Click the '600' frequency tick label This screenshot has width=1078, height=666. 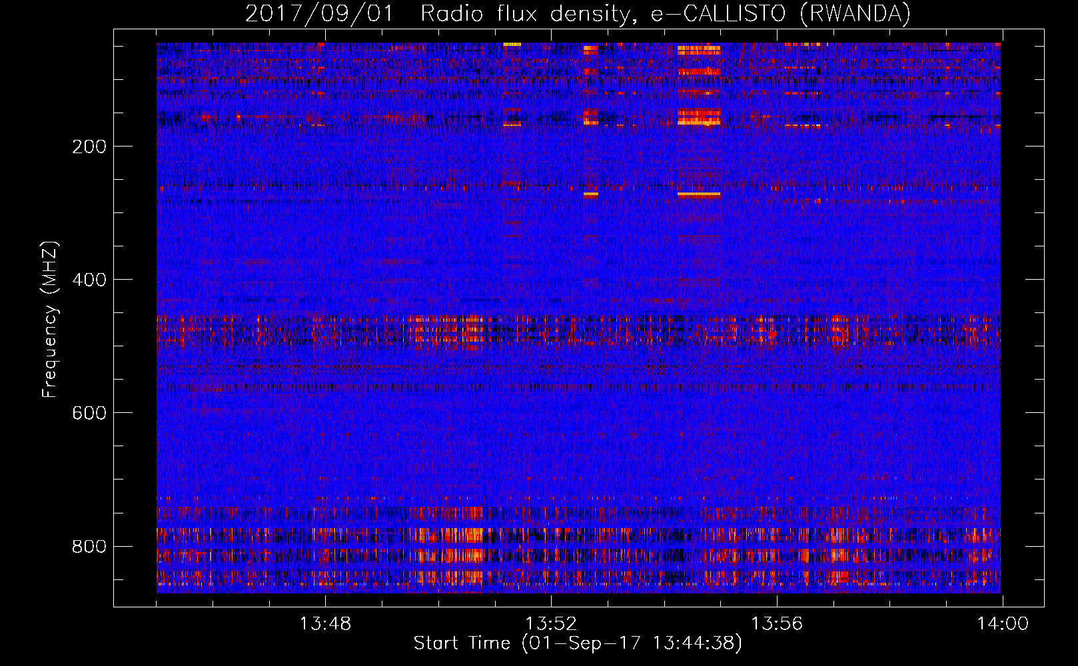point(89,413)
